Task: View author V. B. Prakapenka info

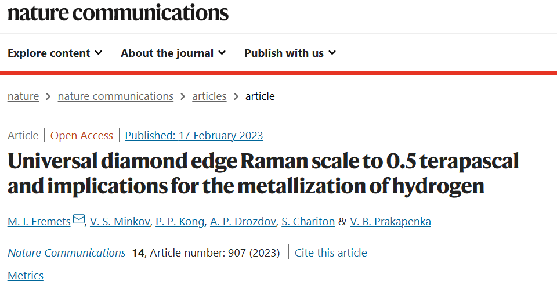Action: 390,221
